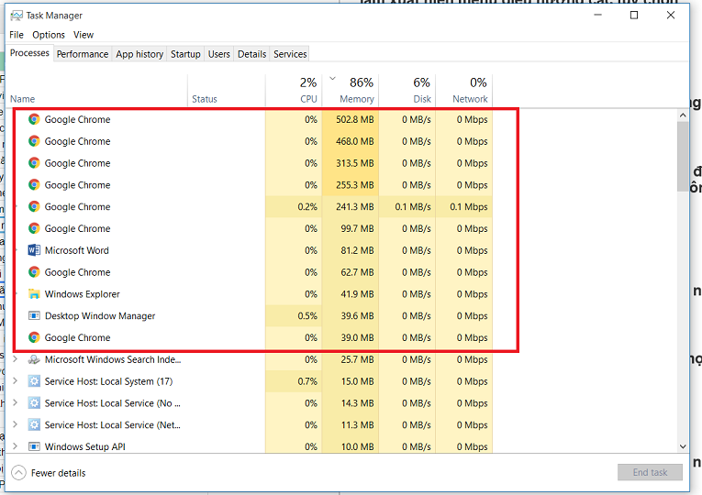This screenshot has width=702, height=495.
Task: Click the 0.1 MB/s disk value
Action: 413,206
